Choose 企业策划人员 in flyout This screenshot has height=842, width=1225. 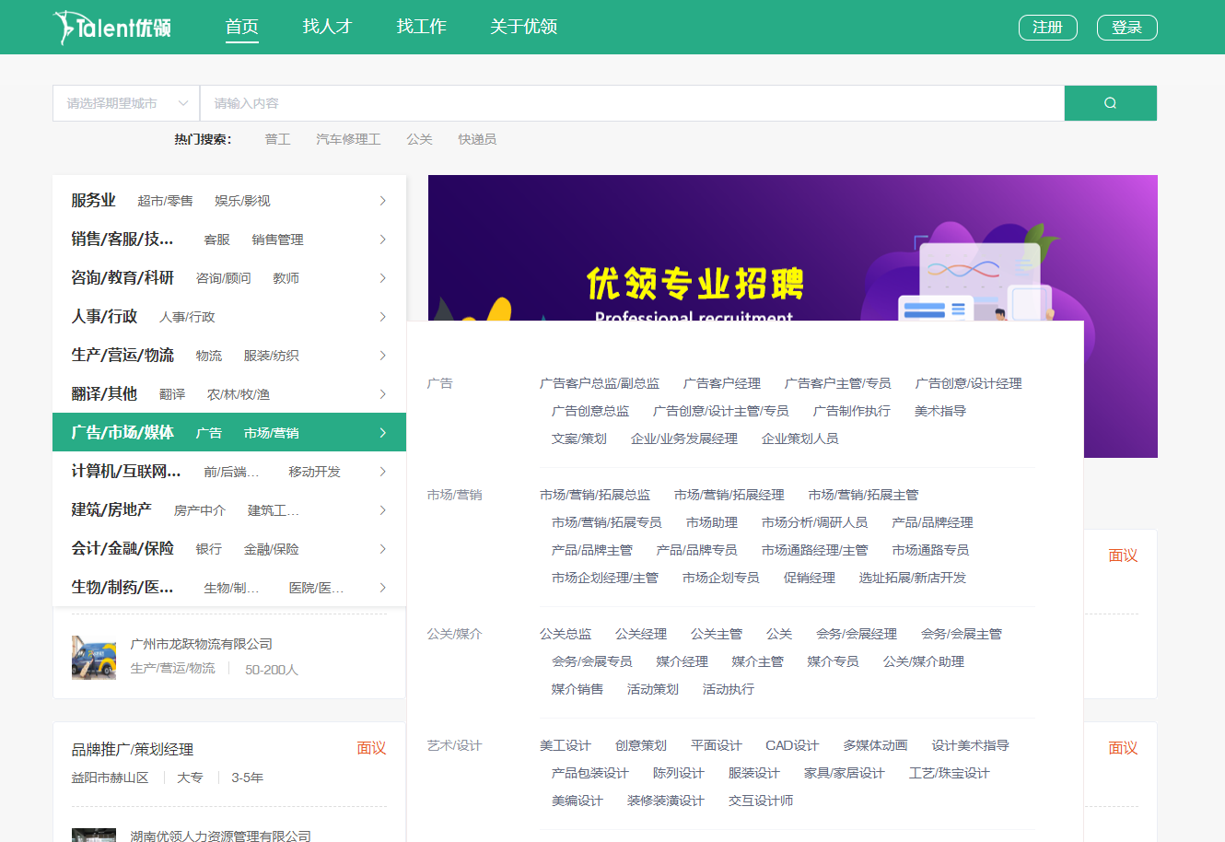point(800,439)
